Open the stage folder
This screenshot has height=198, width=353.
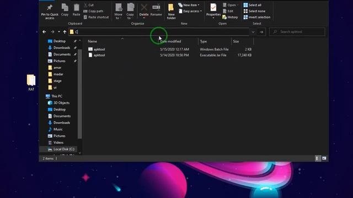click(57, 81)
